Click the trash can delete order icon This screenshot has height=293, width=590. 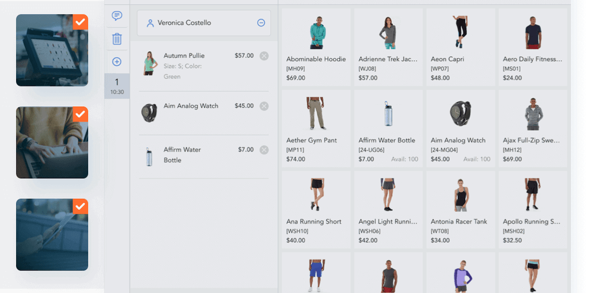coord(117,39)
